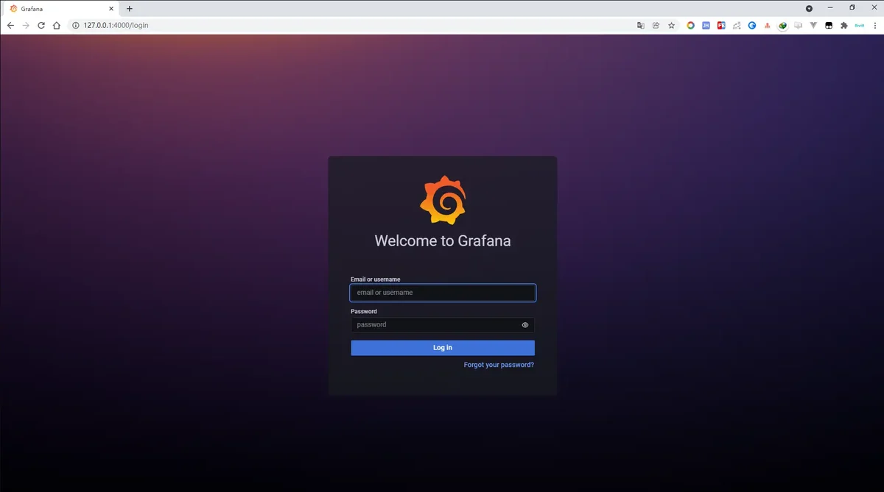Open the Chrome three-dot menu

coord(874,25)
